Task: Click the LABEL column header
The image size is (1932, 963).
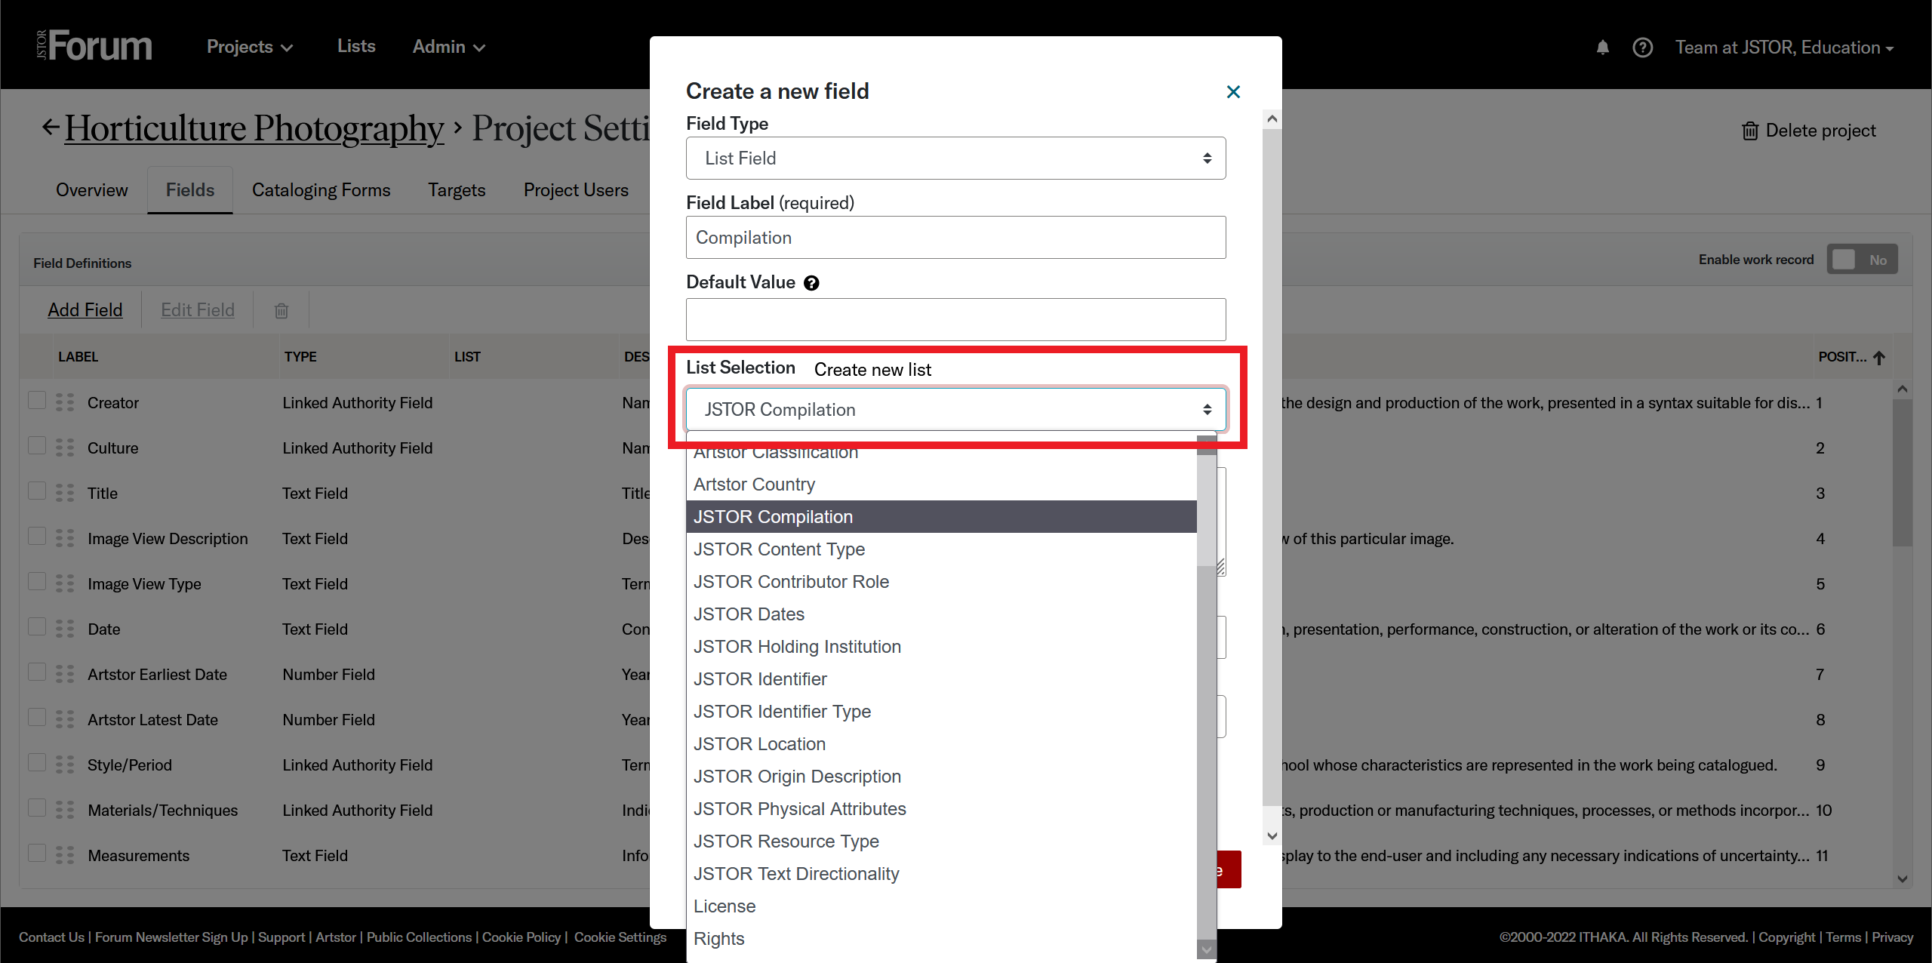Action: 78,357
